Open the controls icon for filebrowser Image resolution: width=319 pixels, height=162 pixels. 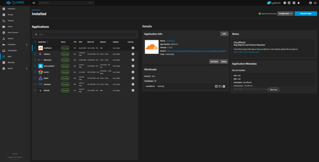click(133, 60)
